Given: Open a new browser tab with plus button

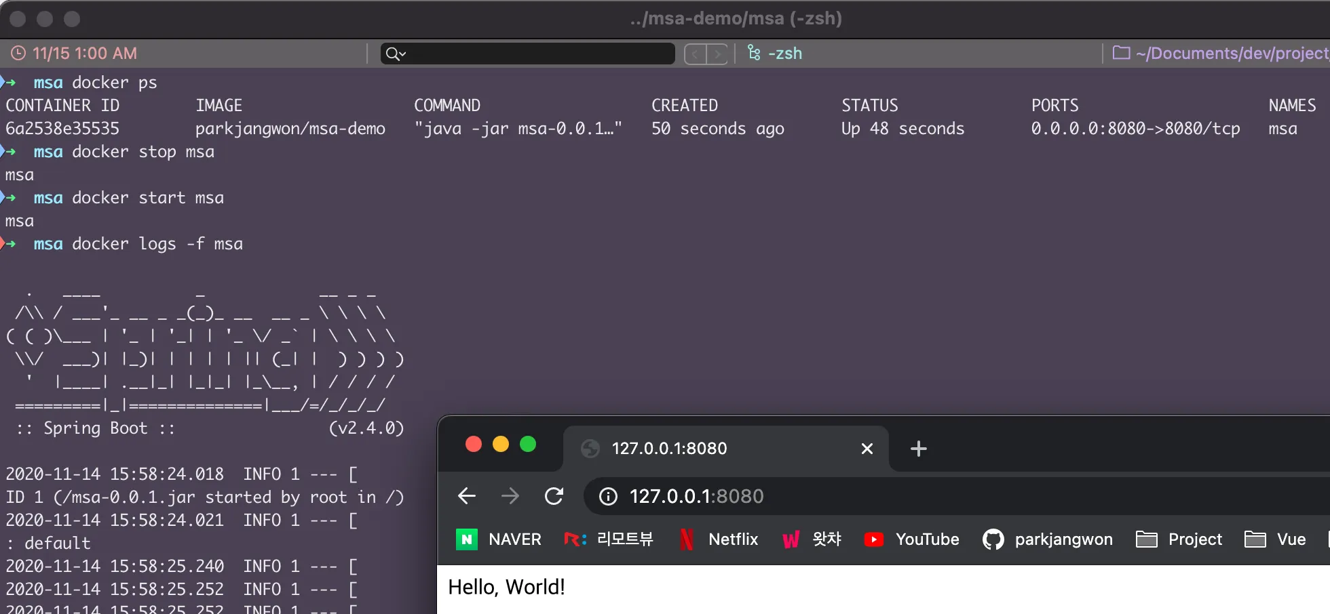Looking at the screenshot, I should (918, 449).
